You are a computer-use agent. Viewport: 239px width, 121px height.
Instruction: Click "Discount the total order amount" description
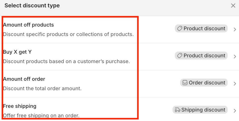tap(42, 88)
